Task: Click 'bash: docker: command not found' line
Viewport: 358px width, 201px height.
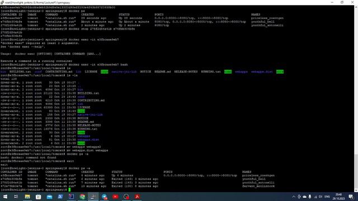Action: click(29, 157)
